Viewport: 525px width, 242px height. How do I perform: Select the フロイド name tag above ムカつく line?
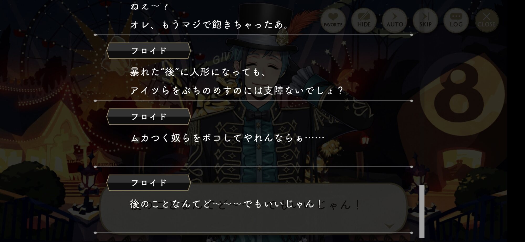[149, 117]
